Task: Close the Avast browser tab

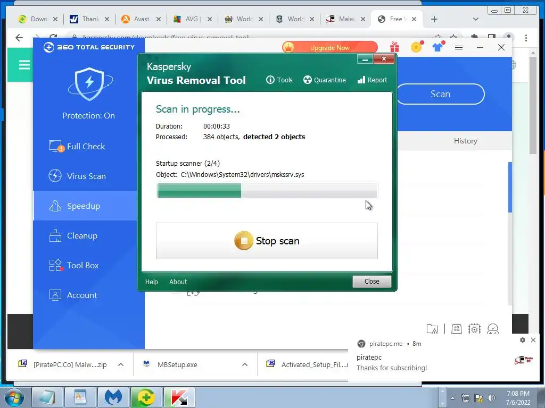Action: 159,19
